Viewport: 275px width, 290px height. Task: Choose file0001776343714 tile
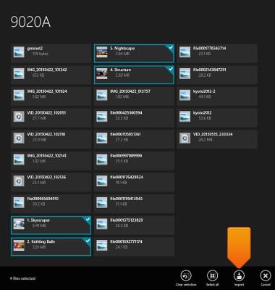(217, 54)
